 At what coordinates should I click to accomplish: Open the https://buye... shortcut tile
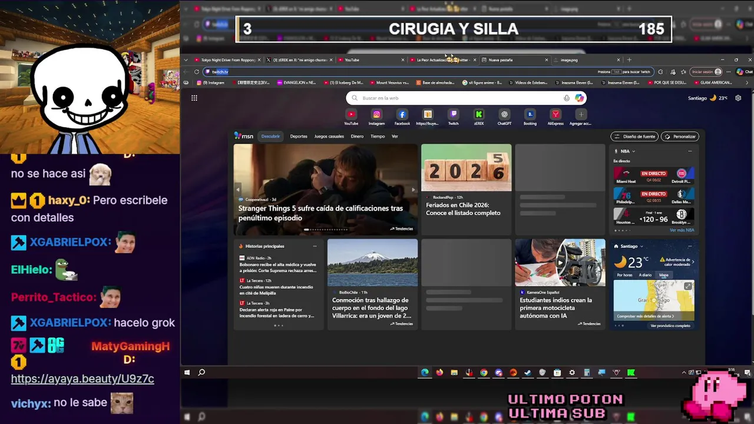pos(428,117)
